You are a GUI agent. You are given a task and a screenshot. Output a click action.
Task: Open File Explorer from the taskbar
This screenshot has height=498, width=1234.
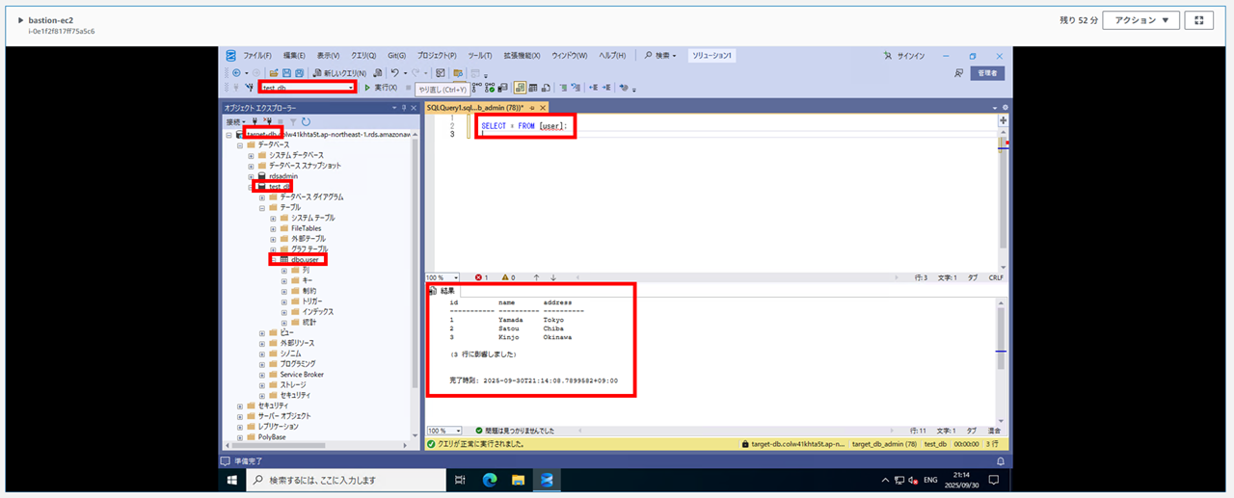[518, 480]
